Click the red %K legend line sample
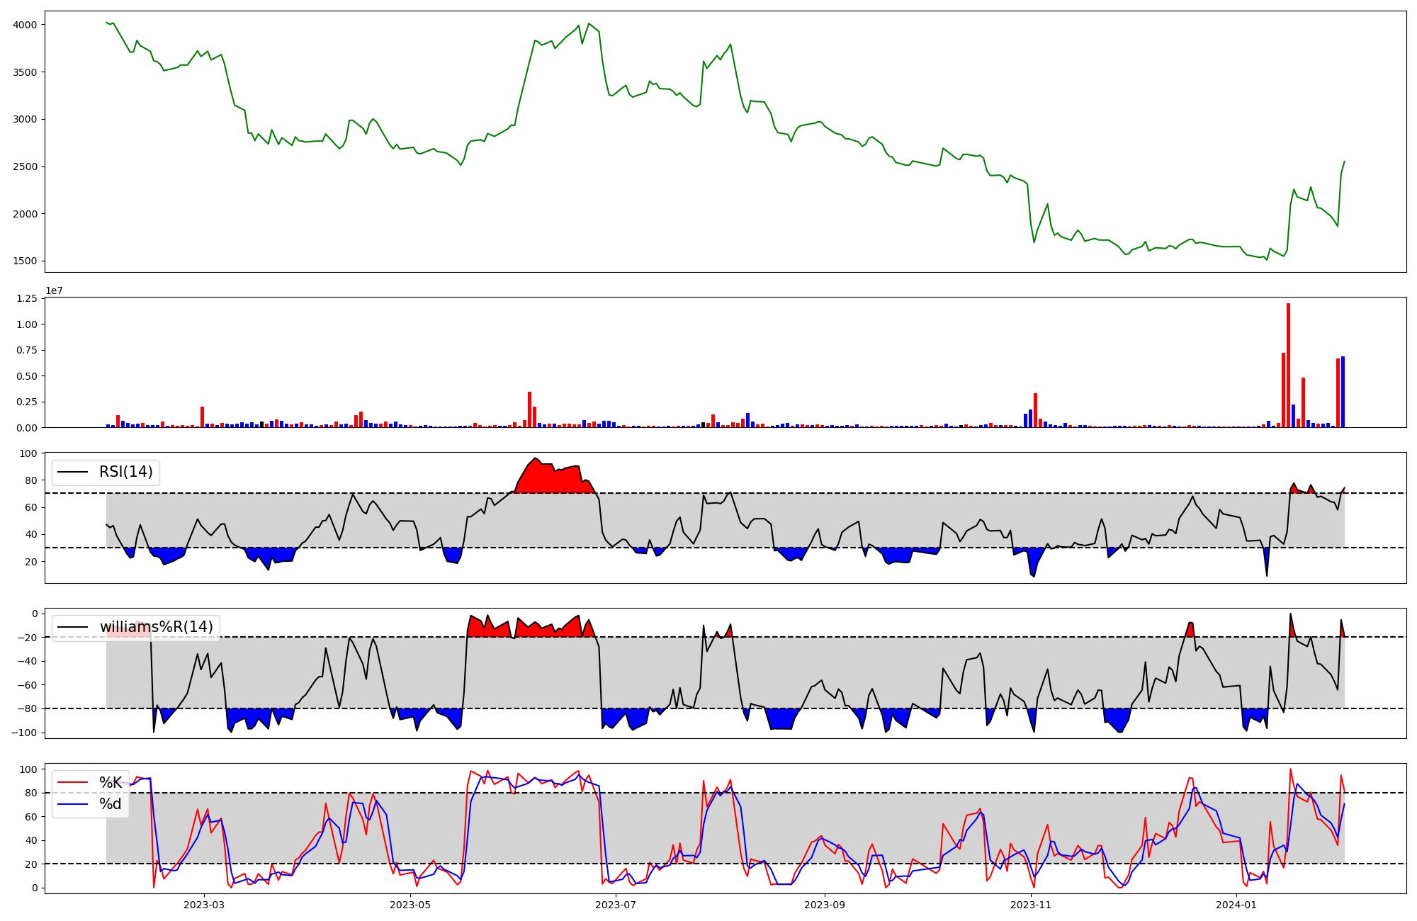 tap(72, 783)
